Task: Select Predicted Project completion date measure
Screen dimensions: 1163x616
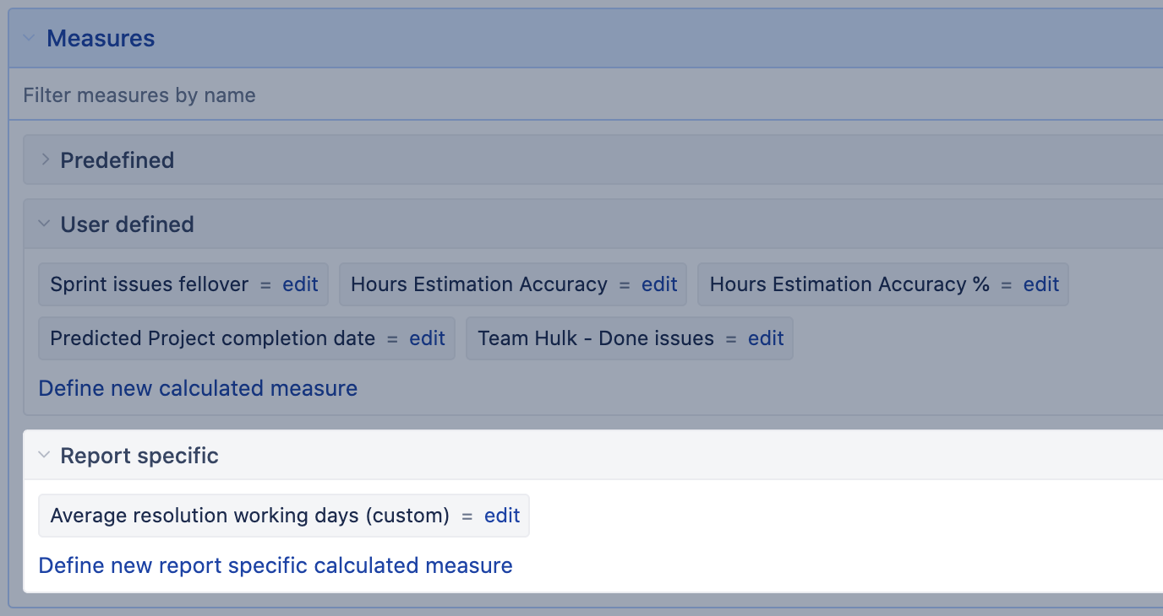Action: [x=212, y=338]
